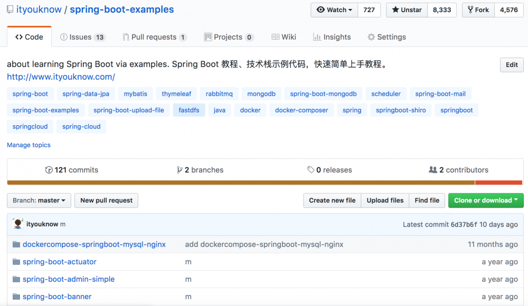Click the branches git-branch icon
This screenshot has width=528, height=306.
[180, 170]
